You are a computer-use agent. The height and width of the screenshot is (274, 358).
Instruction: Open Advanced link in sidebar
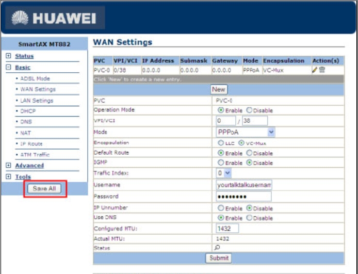click(29, 165)
